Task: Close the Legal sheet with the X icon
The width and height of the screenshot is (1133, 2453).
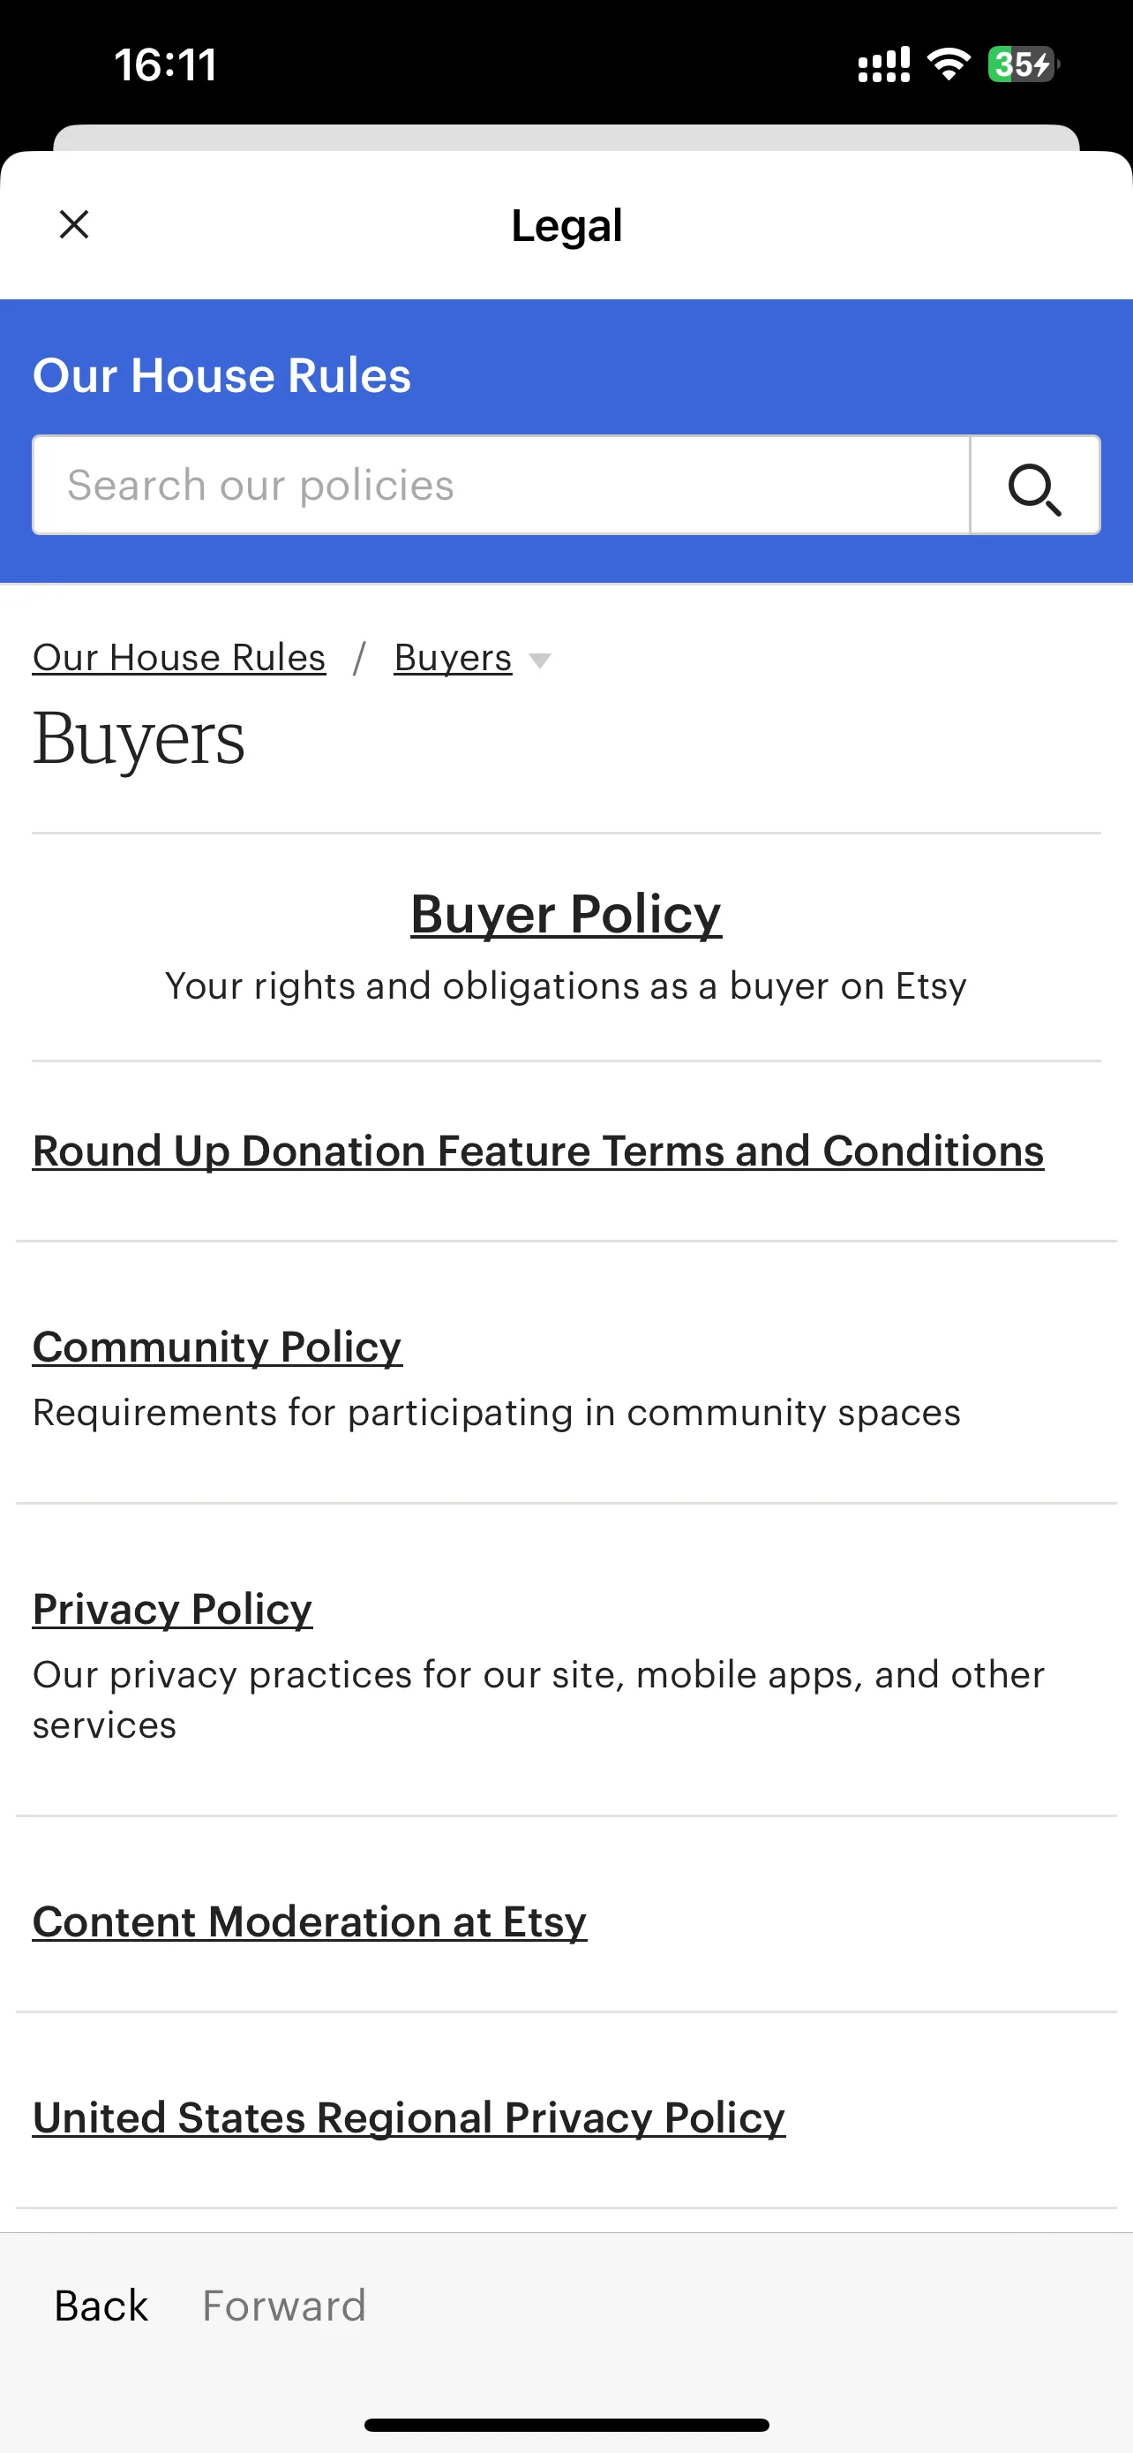Action: [74, 225]
